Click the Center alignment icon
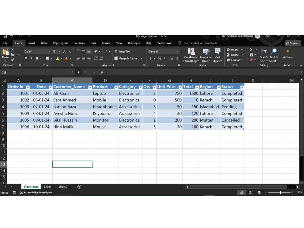 click(83, 58)
